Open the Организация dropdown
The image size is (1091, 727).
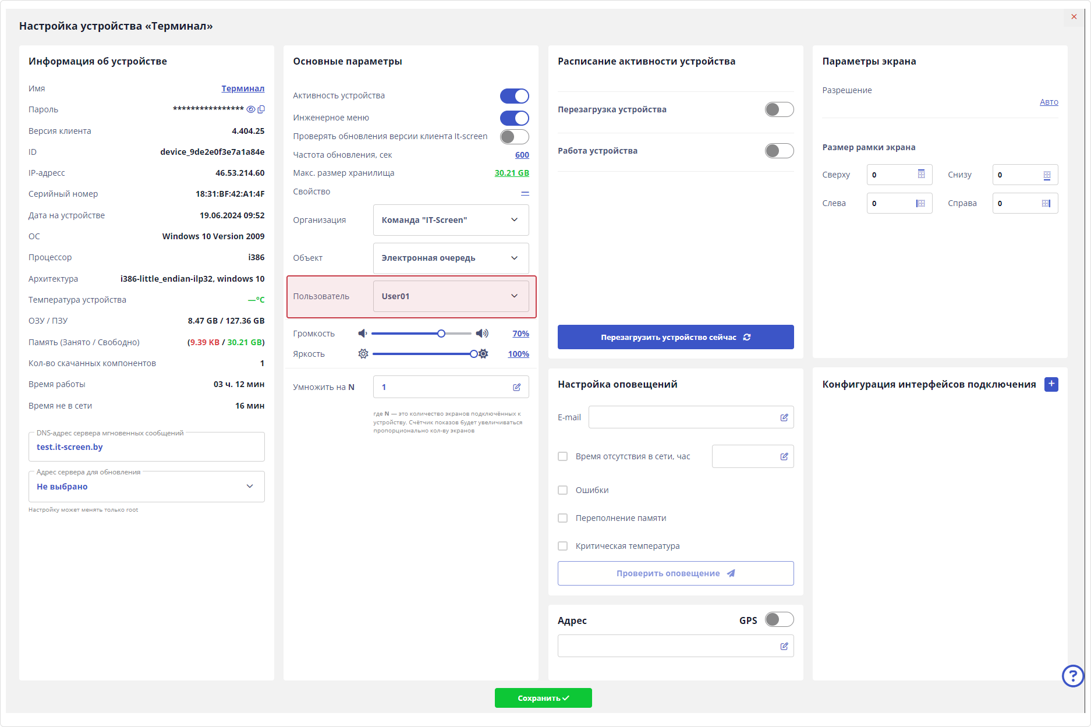pyautogui.click(x=451, y=220)
